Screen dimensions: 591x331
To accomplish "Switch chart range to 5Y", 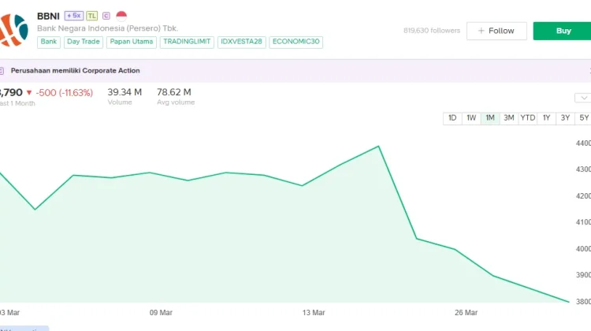I will (583, 118).
